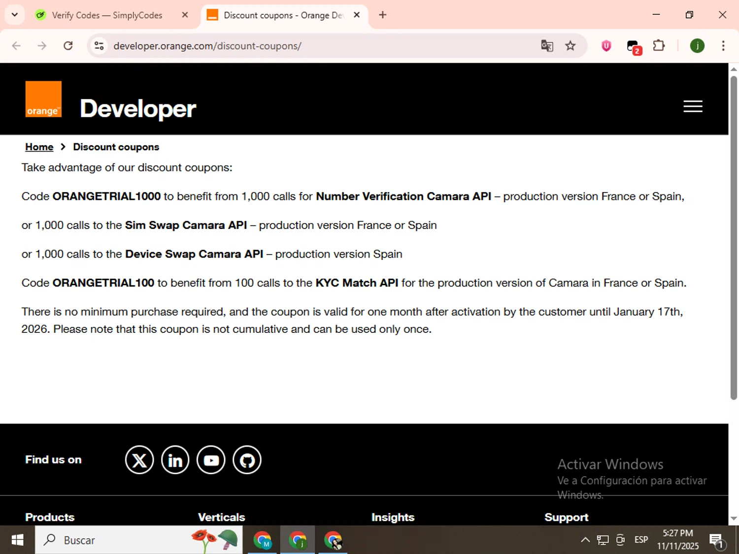Screen dimensions: 739x554
Task: Open the ESP keyboard language indicator
Action: pos(641,540)
